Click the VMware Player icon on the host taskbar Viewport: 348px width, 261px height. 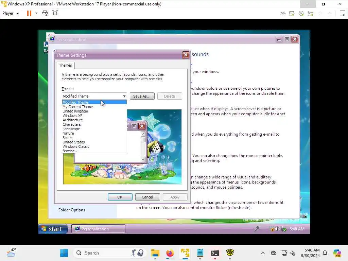(185, 253)
